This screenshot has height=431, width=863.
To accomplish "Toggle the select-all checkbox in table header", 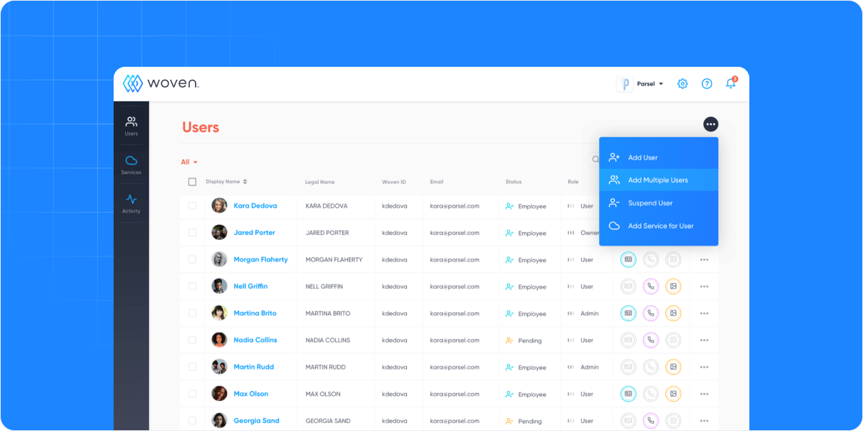I will (x=192, y=182).
